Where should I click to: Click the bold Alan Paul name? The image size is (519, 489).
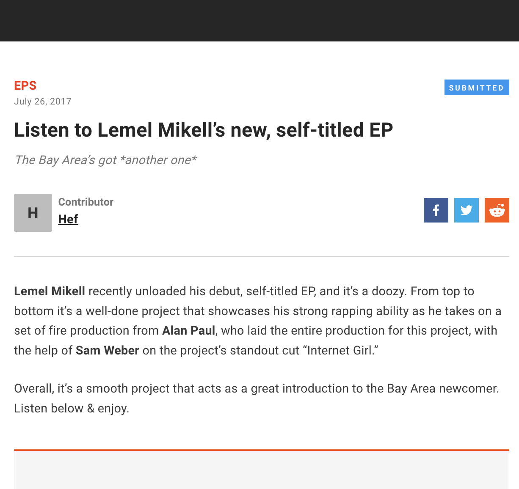tap(189, 330)
